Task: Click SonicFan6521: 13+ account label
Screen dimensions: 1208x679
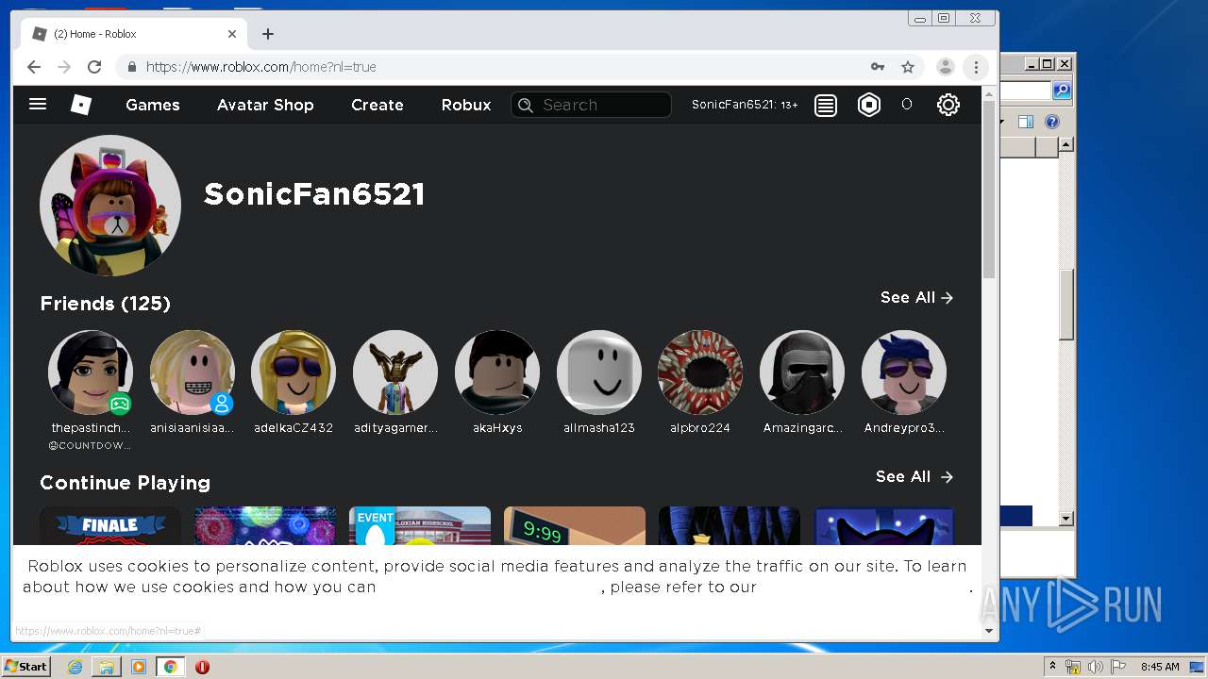Action: pyautogui.click(x=745, y=105)
